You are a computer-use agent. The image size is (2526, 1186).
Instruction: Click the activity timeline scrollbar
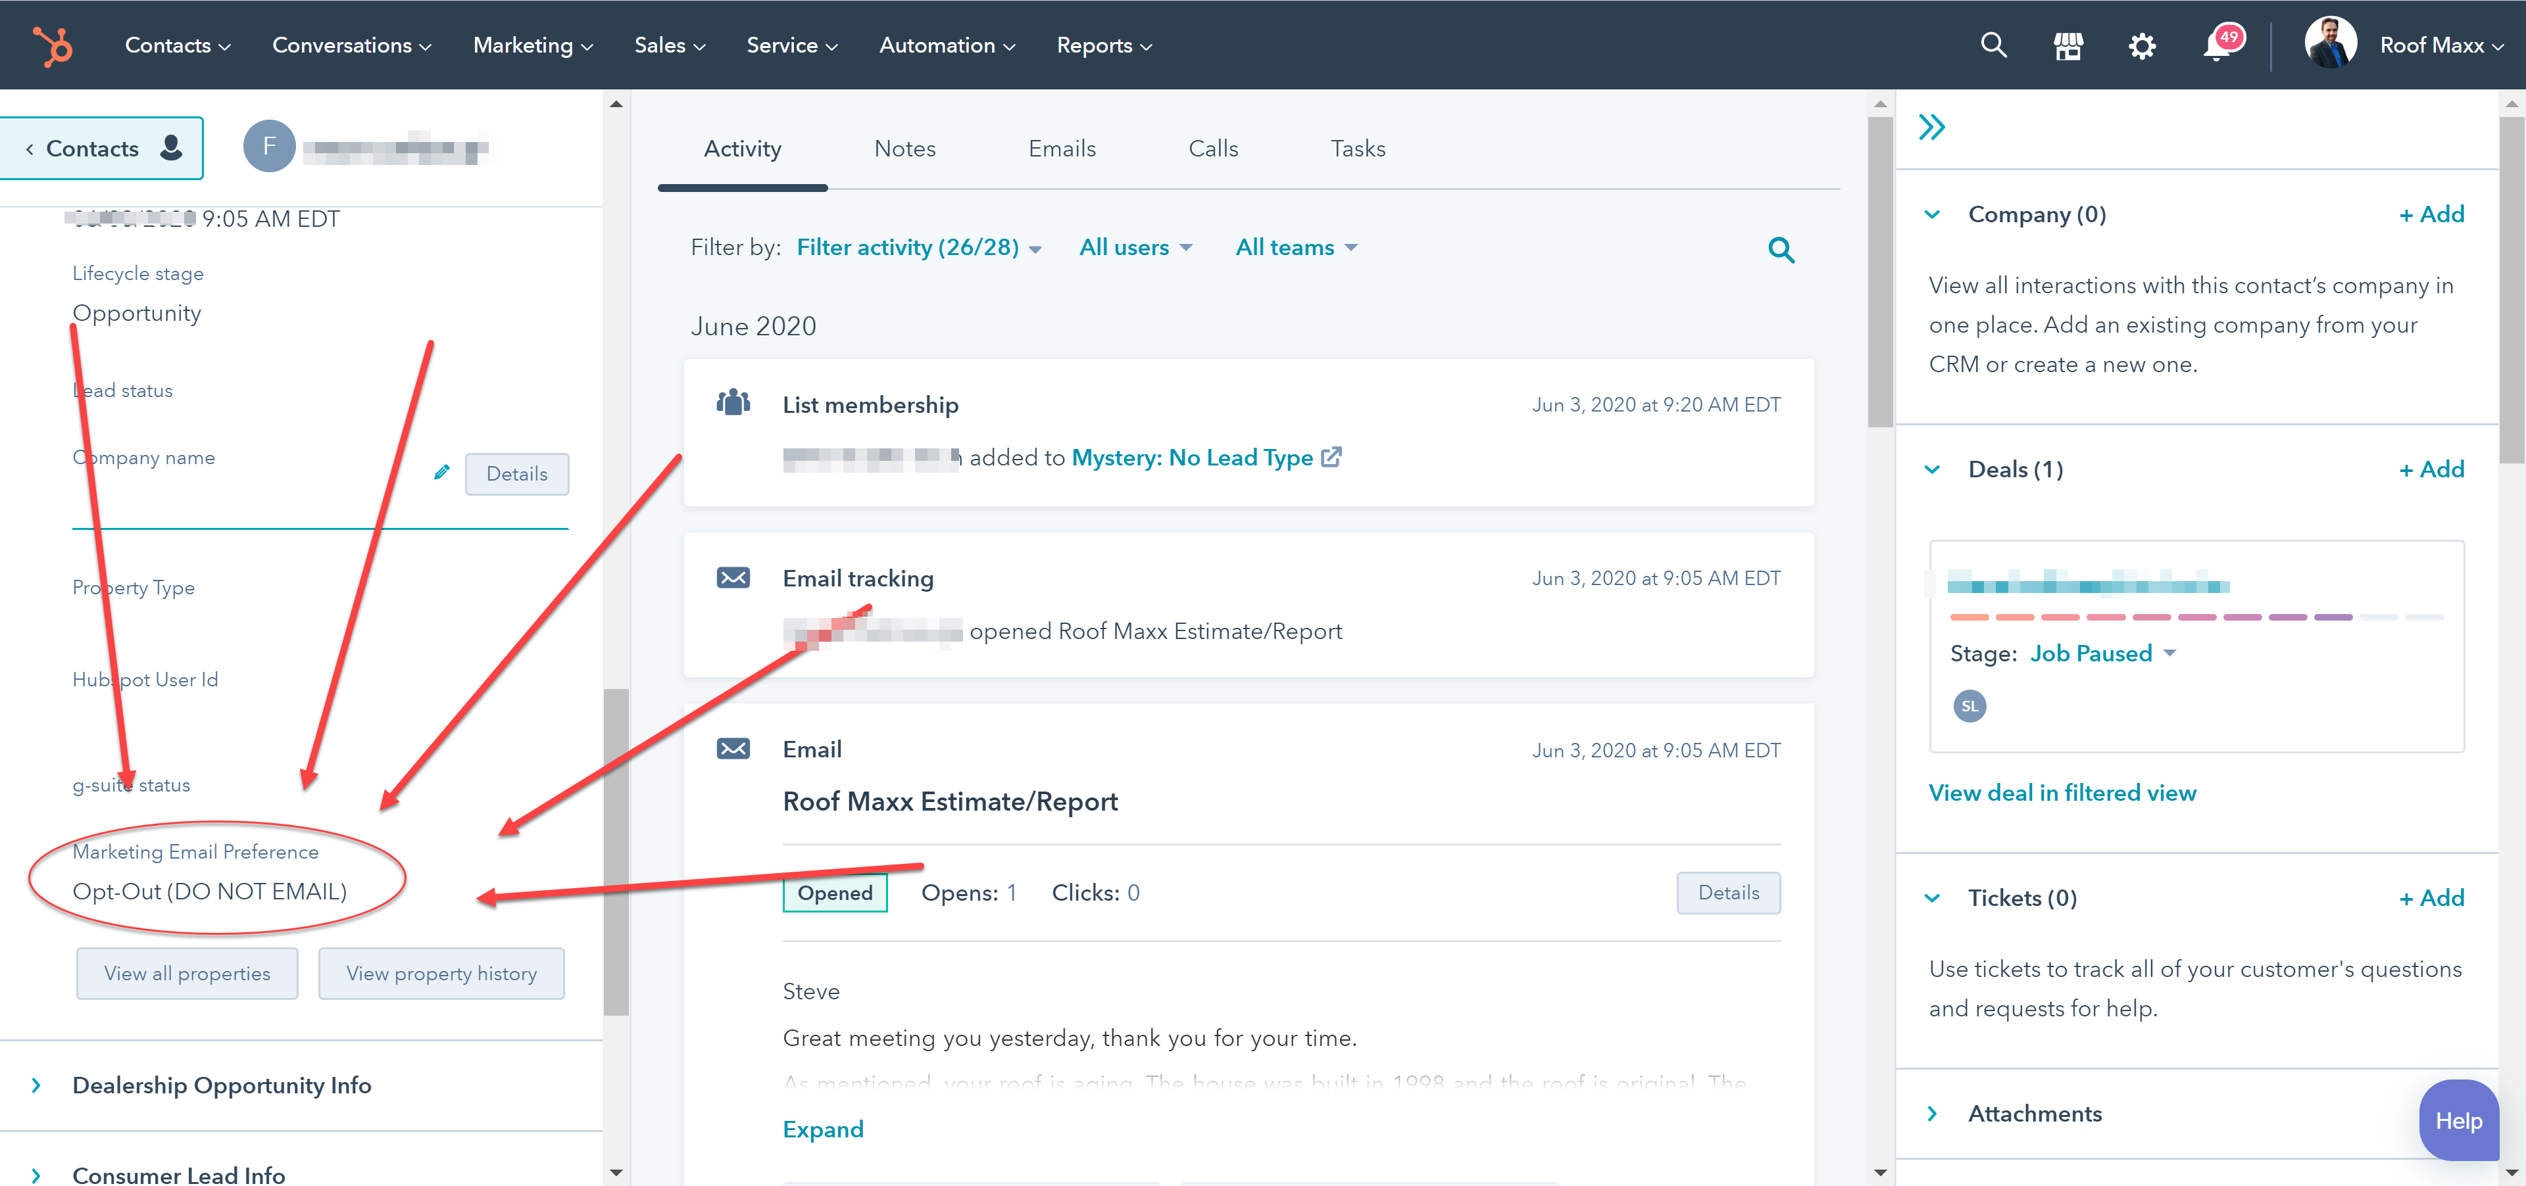tap(1880, 272)
